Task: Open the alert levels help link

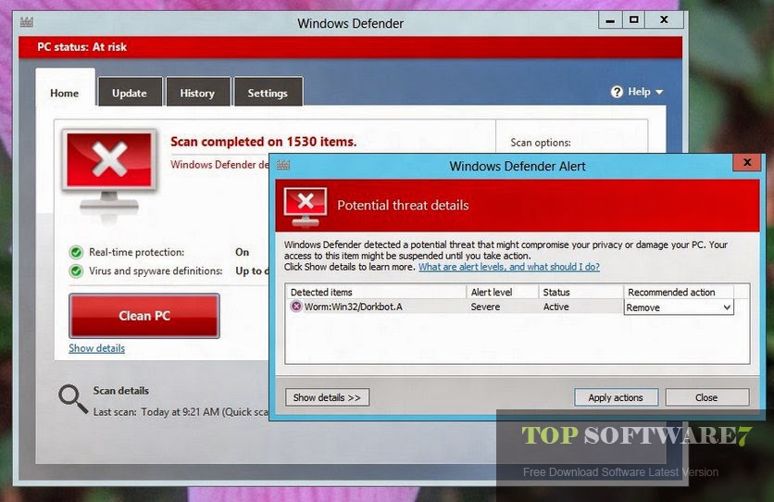Action: click(509, 267)
